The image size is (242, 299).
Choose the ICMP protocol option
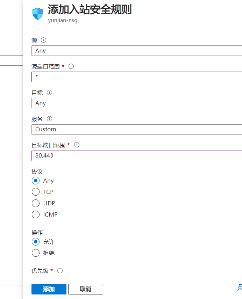(36, 214)
